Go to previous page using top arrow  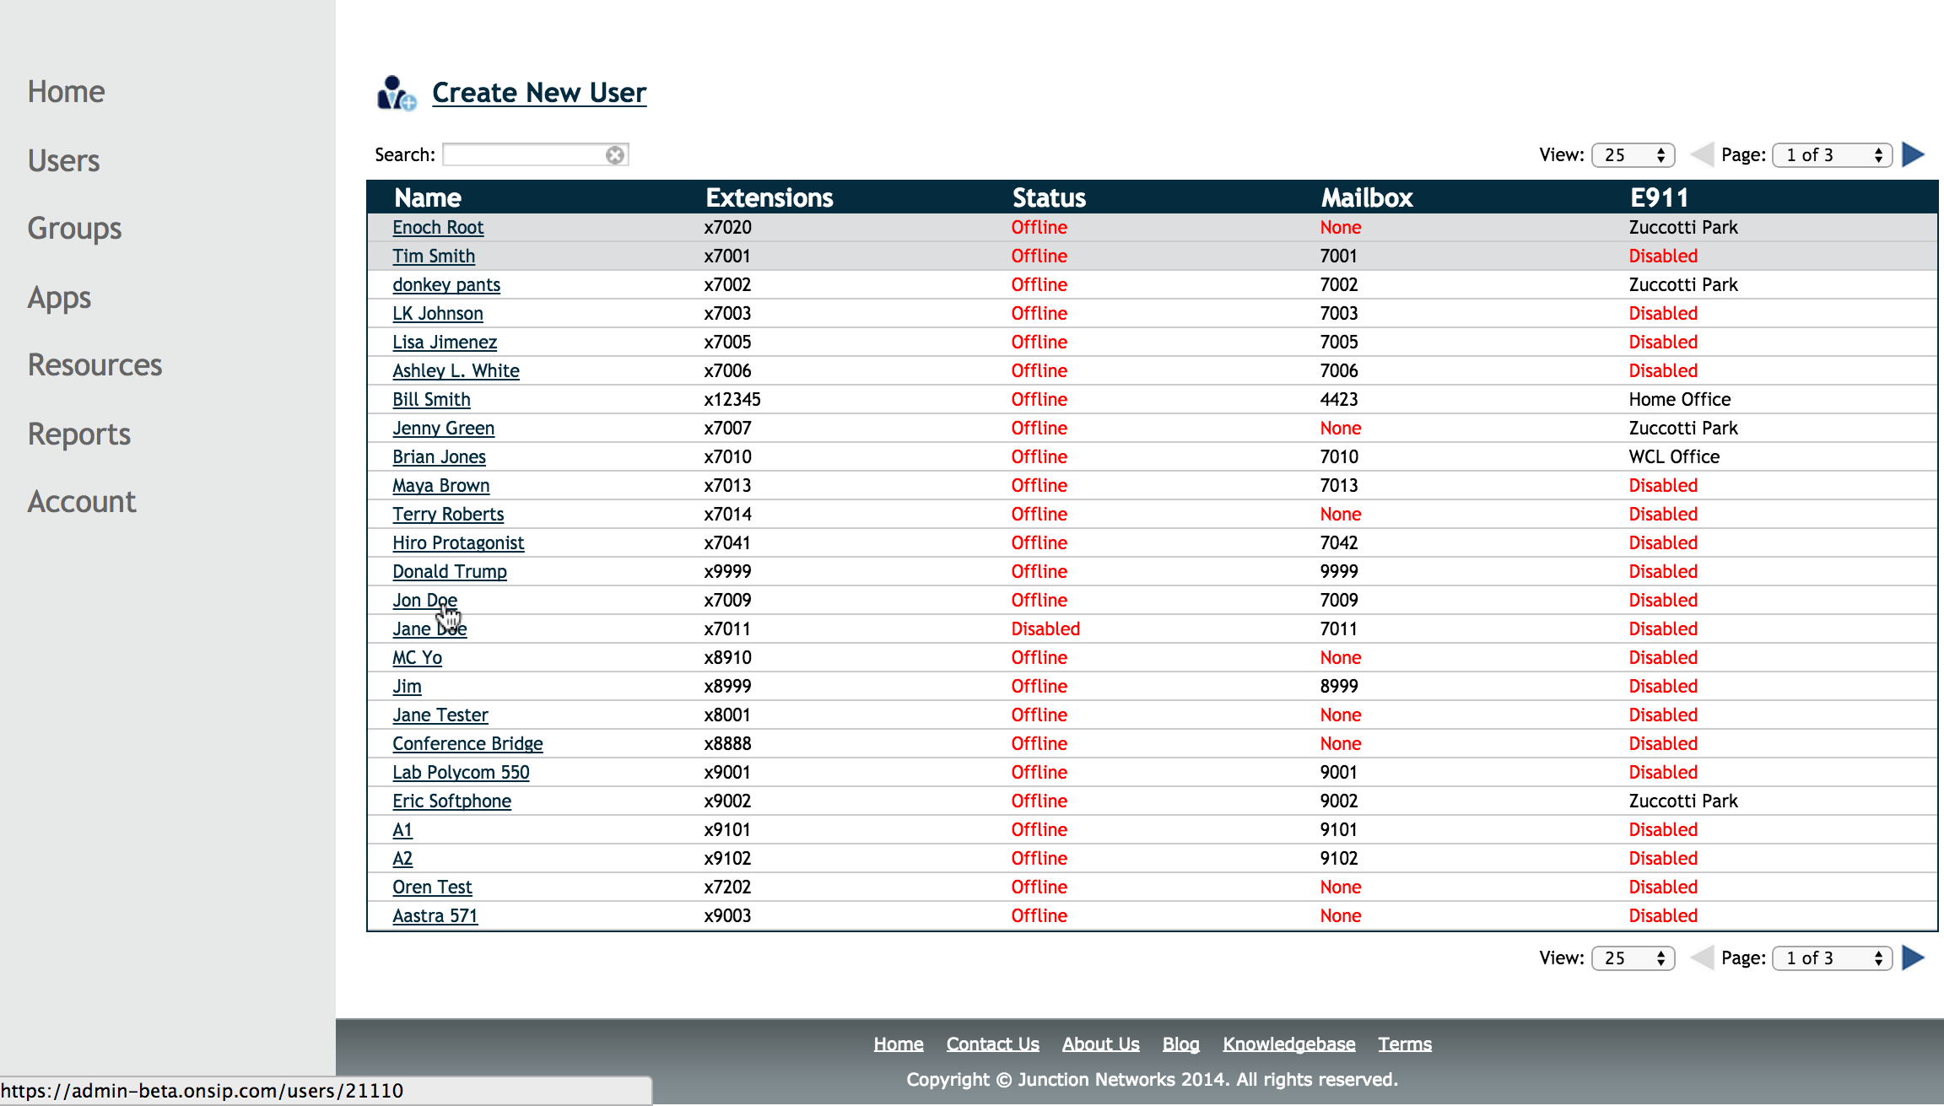coord(1702,155)
